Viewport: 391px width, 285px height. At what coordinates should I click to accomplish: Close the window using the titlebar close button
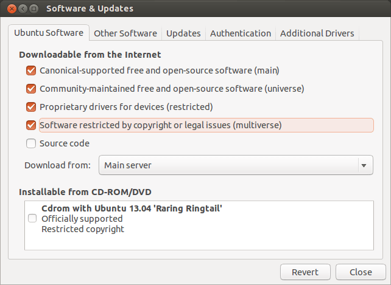coord(10,9)
